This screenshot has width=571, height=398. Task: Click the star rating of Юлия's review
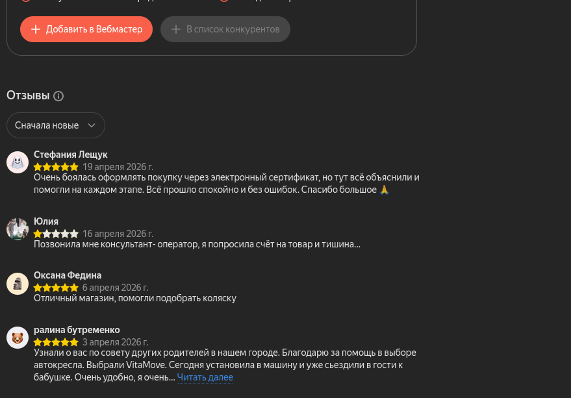[56, 233]
